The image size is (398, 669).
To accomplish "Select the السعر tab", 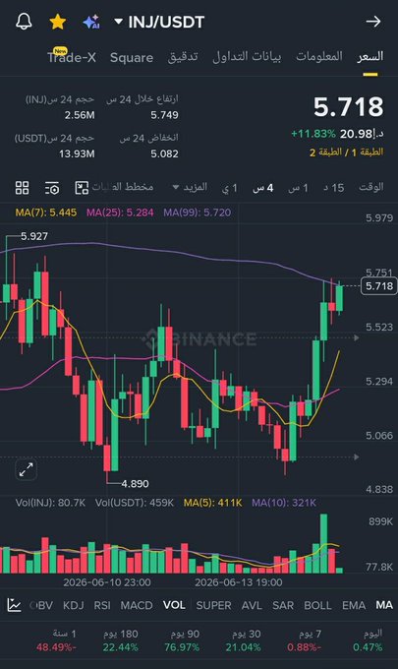I will (370, 56).
